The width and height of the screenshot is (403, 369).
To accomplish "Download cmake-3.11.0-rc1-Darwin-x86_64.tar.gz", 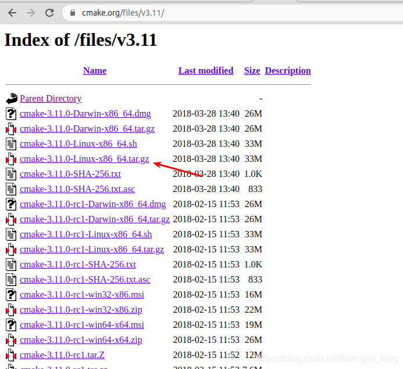I will (95, 219).
